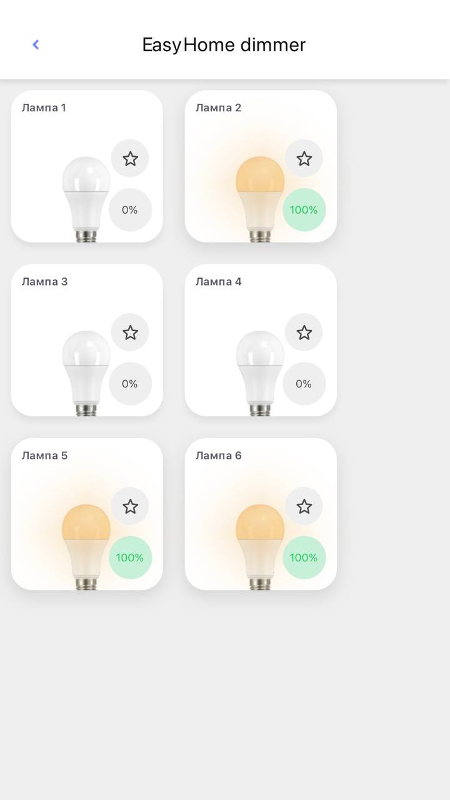This screenshot has height=800, width=450.
Task: Favorite Лампа 4 with its star icon
Action: click(304, 332)
